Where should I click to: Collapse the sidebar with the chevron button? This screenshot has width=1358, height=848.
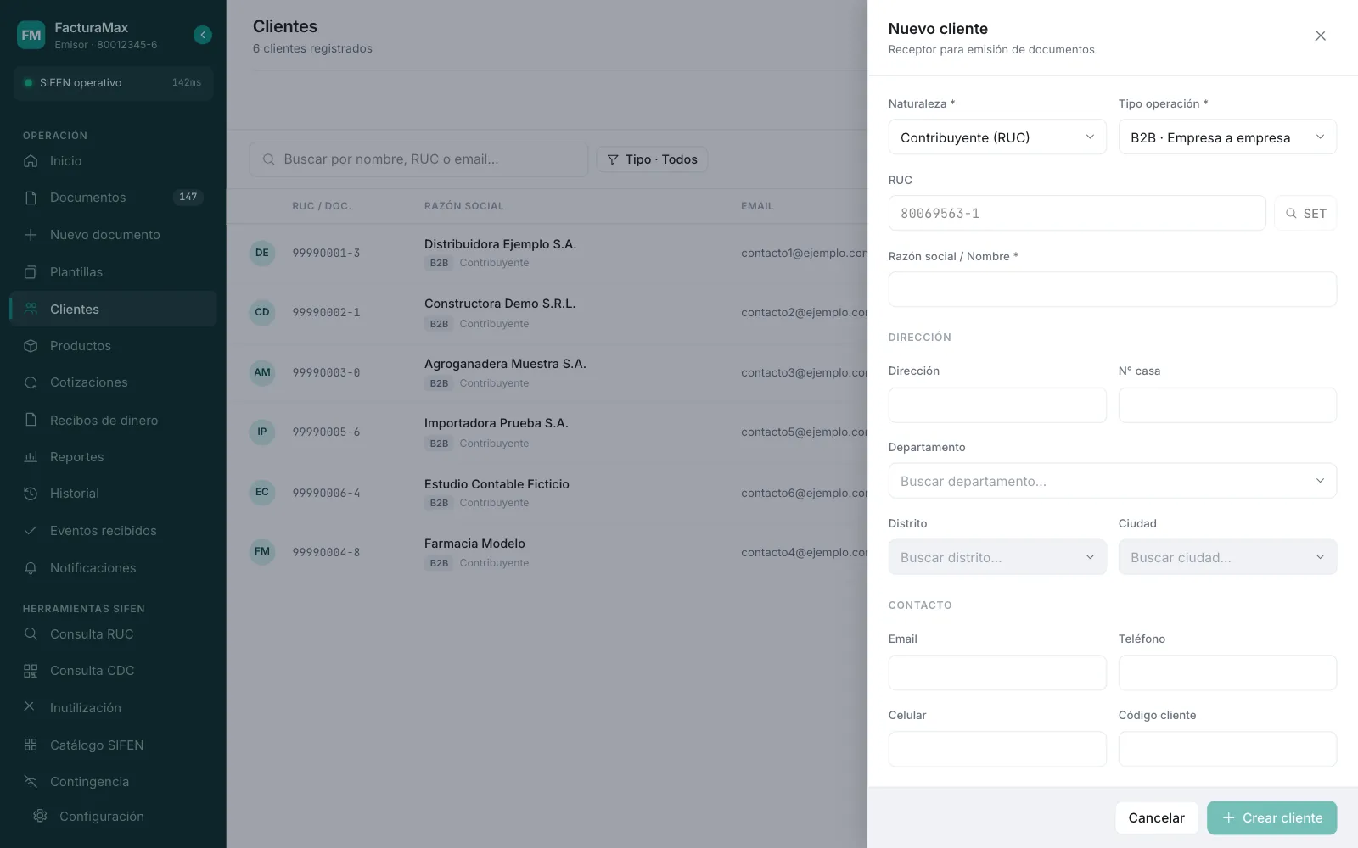point(202,35)
